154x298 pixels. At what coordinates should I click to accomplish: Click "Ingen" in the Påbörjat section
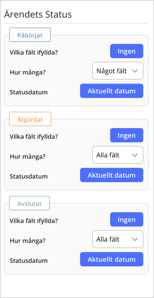tap(126, 51)
